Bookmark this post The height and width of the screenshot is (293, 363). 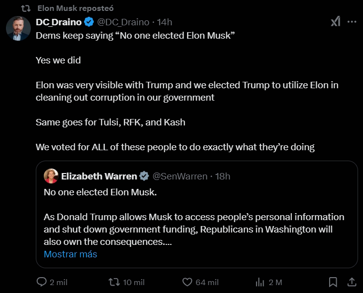(333, 282)
